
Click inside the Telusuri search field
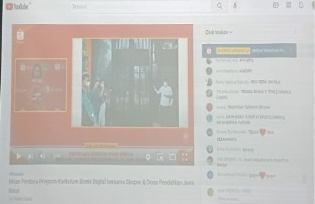pyautogui.click(x=142, y=6)
